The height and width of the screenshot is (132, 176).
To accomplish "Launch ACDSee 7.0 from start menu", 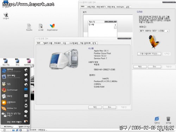I will [9, 108].
